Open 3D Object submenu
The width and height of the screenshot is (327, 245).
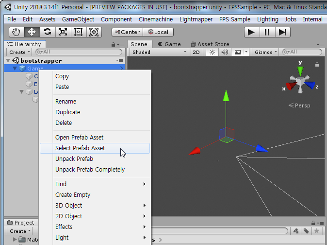coord(95,206)
